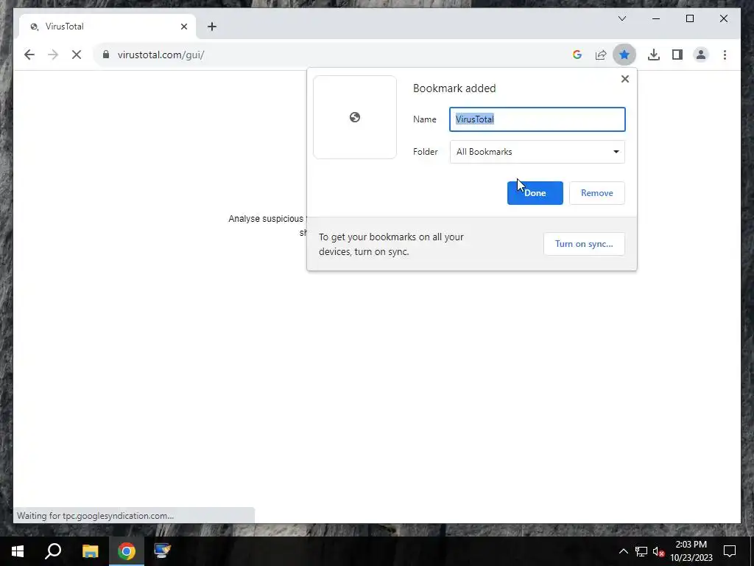
Task: Click the Google icon in address bar
Action: point(577,55)
